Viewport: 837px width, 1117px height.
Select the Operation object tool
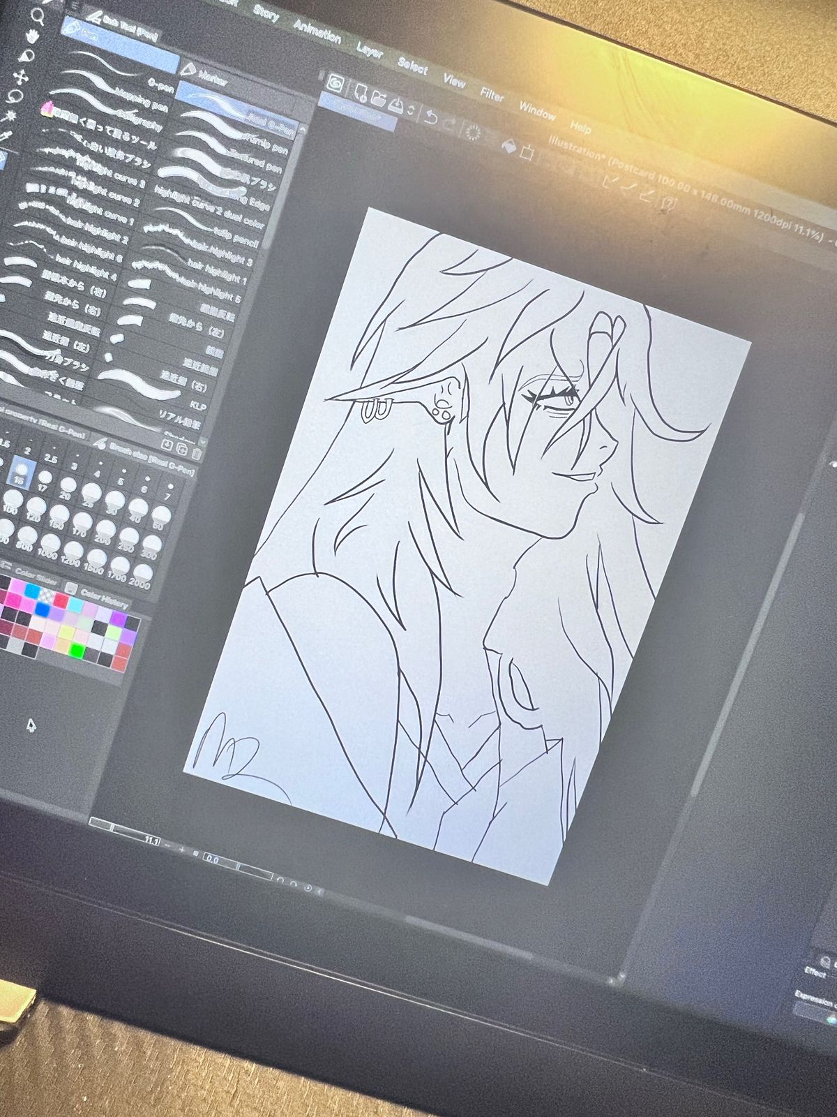(27, 55)
